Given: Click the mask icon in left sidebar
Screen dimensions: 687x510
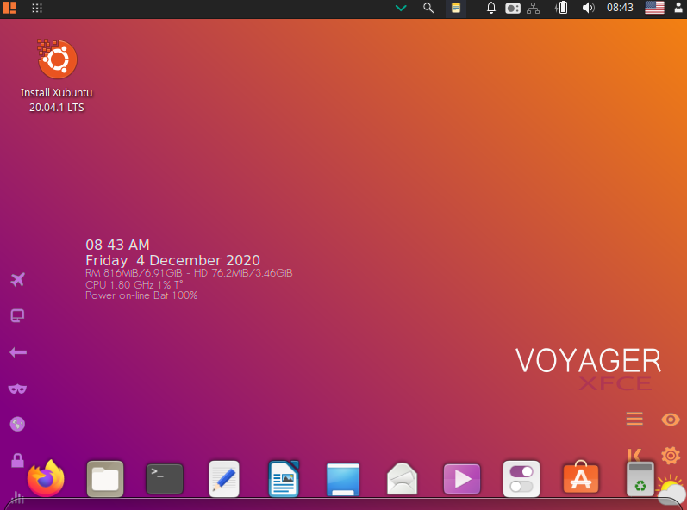Looking at the screenshot, I should pos(17,389).
